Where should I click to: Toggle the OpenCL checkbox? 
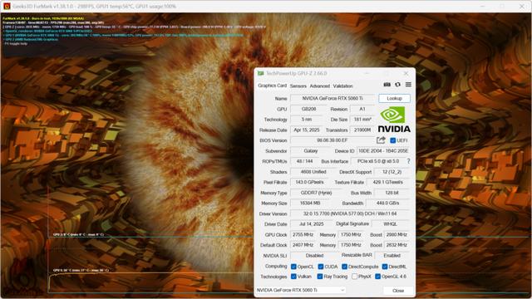pos(293,267)
